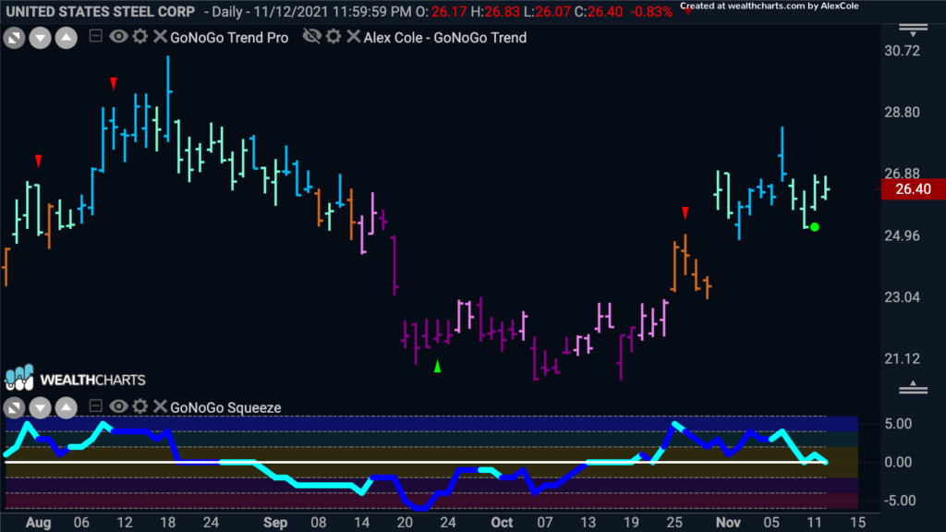
Task: Click the green dot marker near November 11
Action: coord(815,227)
